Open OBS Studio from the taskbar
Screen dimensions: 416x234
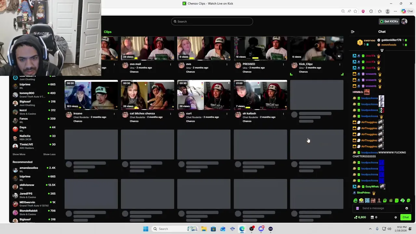(252, 229)
